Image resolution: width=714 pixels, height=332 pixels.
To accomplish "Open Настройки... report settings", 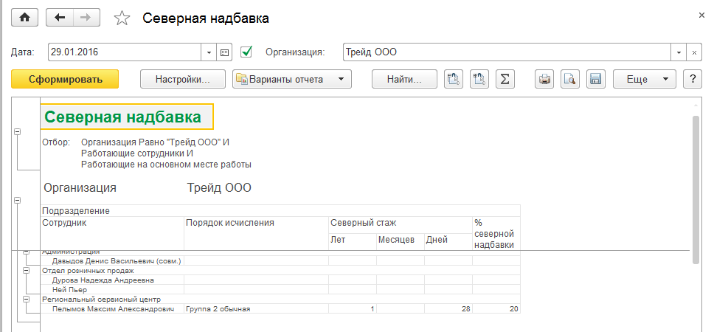I will click(x=183, y=79).
